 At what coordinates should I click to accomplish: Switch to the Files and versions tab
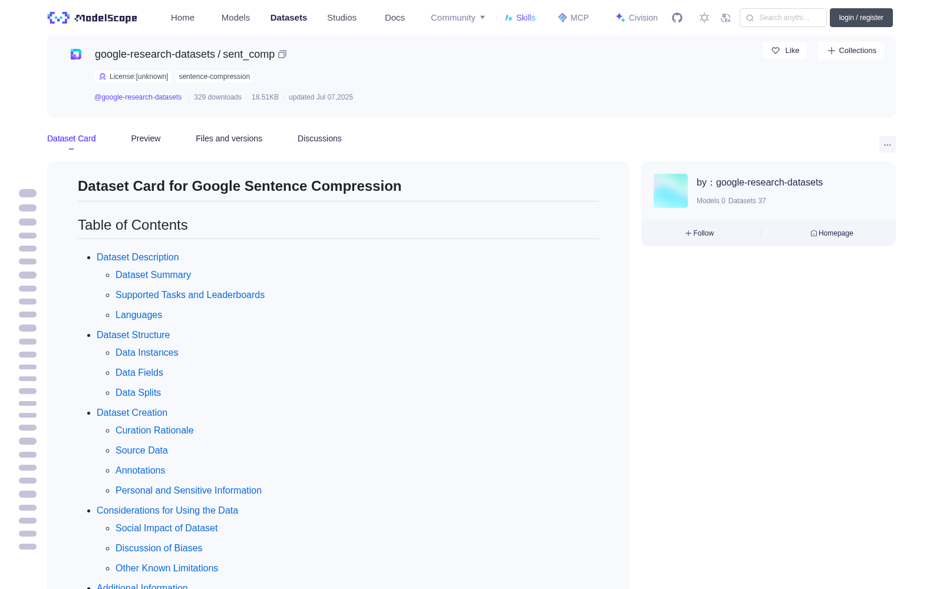click(x=229, y=138)
